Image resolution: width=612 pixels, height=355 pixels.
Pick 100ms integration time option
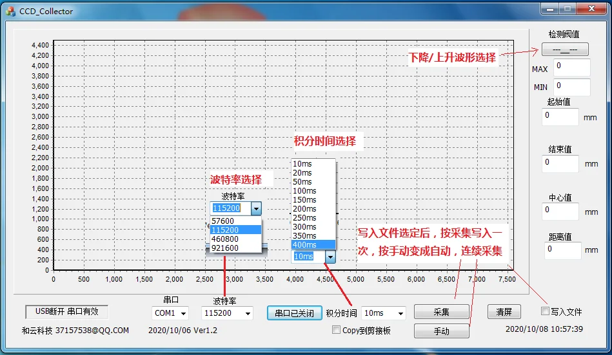[x=313, y=191]
